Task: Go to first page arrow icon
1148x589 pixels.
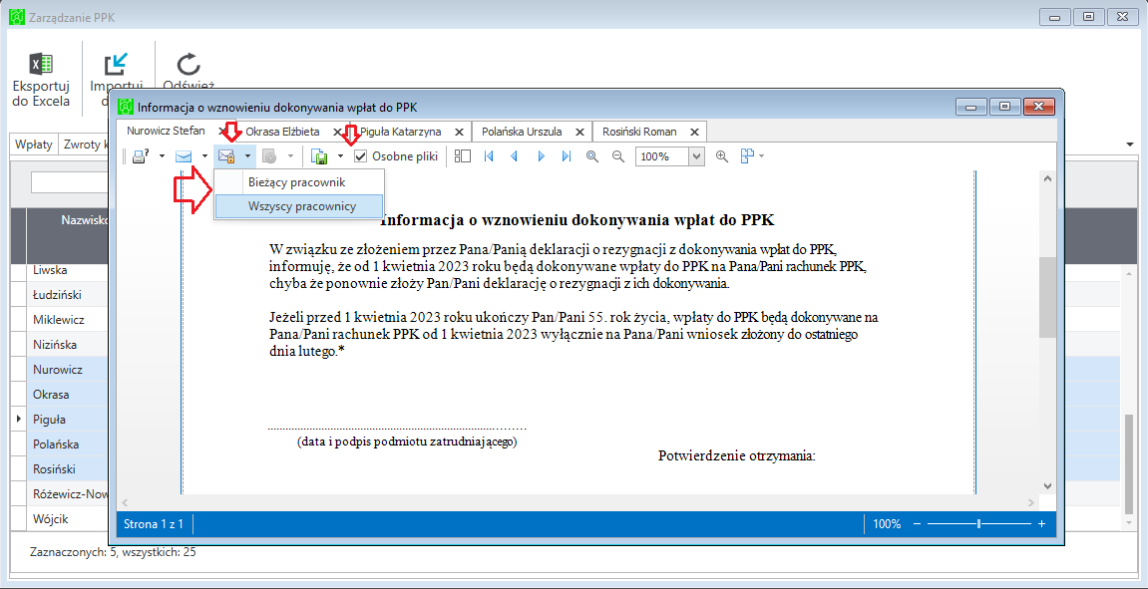Action: coord(489,155)
